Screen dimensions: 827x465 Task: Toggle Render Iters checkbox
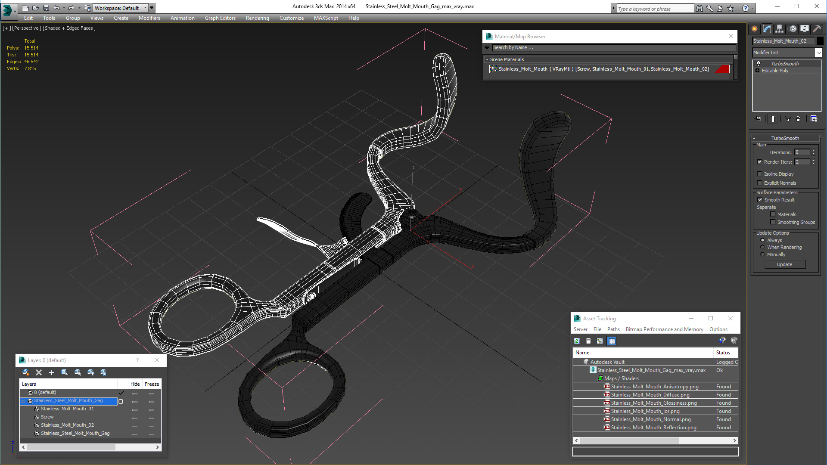[759, 162]
